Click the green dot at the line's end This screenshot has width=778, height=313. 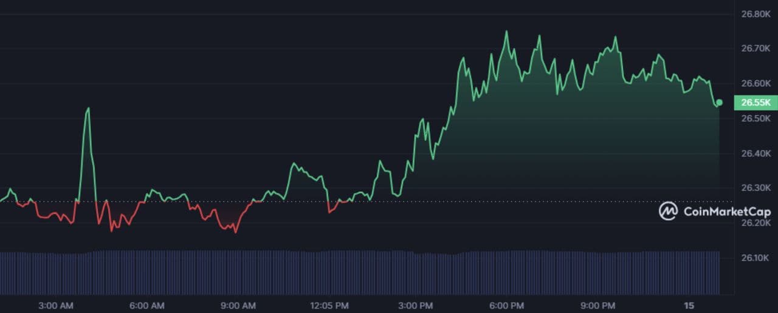pos(720,103)
